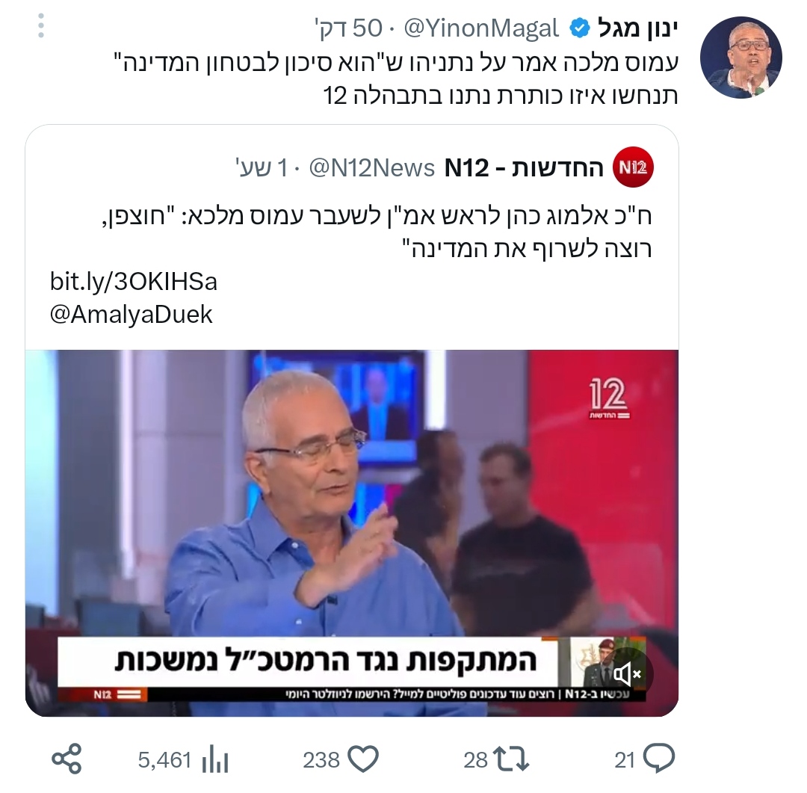The image size is (807, 793).
Task: Open the @YinonMagal handle link
Action: pos(481,28)
